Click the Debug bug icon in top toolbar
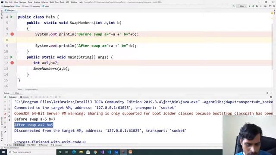Viewport: 276px width, 155px height. [253, 6]
